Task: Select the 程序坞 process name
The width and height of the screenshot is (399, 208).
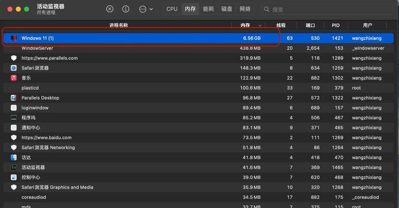Action: (x=28, y=118)
